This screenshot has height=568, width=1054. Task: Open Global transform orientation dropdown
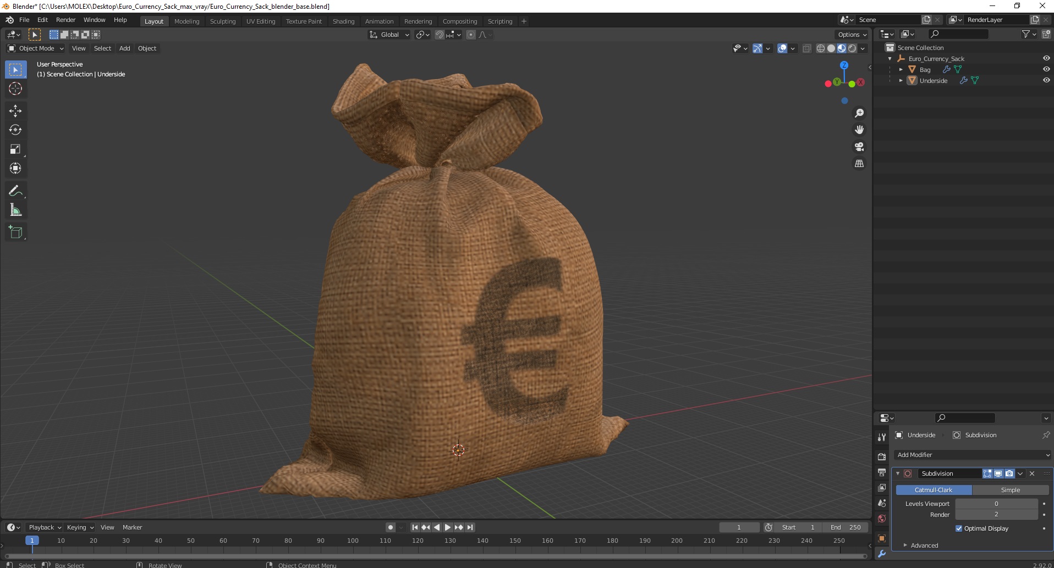tap(389, 35)
